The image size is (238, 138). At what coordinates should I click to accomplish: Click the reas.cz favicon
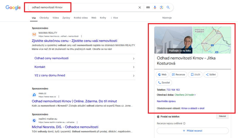34,95
